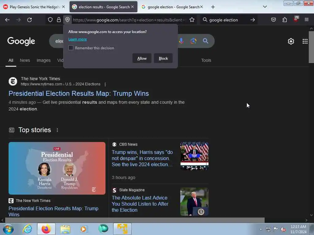
Task: Allow Google to access location
Action: click(142, 58)
